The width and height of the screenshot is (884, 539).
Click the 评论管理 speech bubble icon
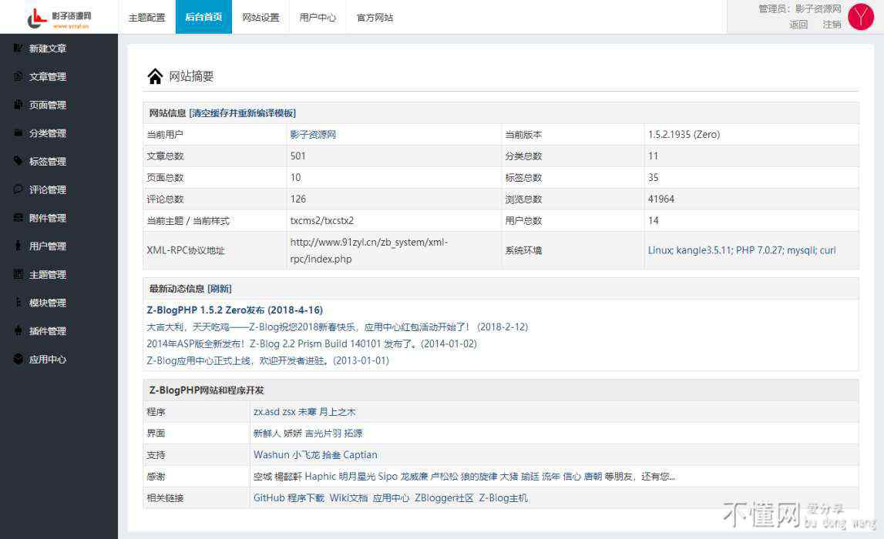point(18,189)
